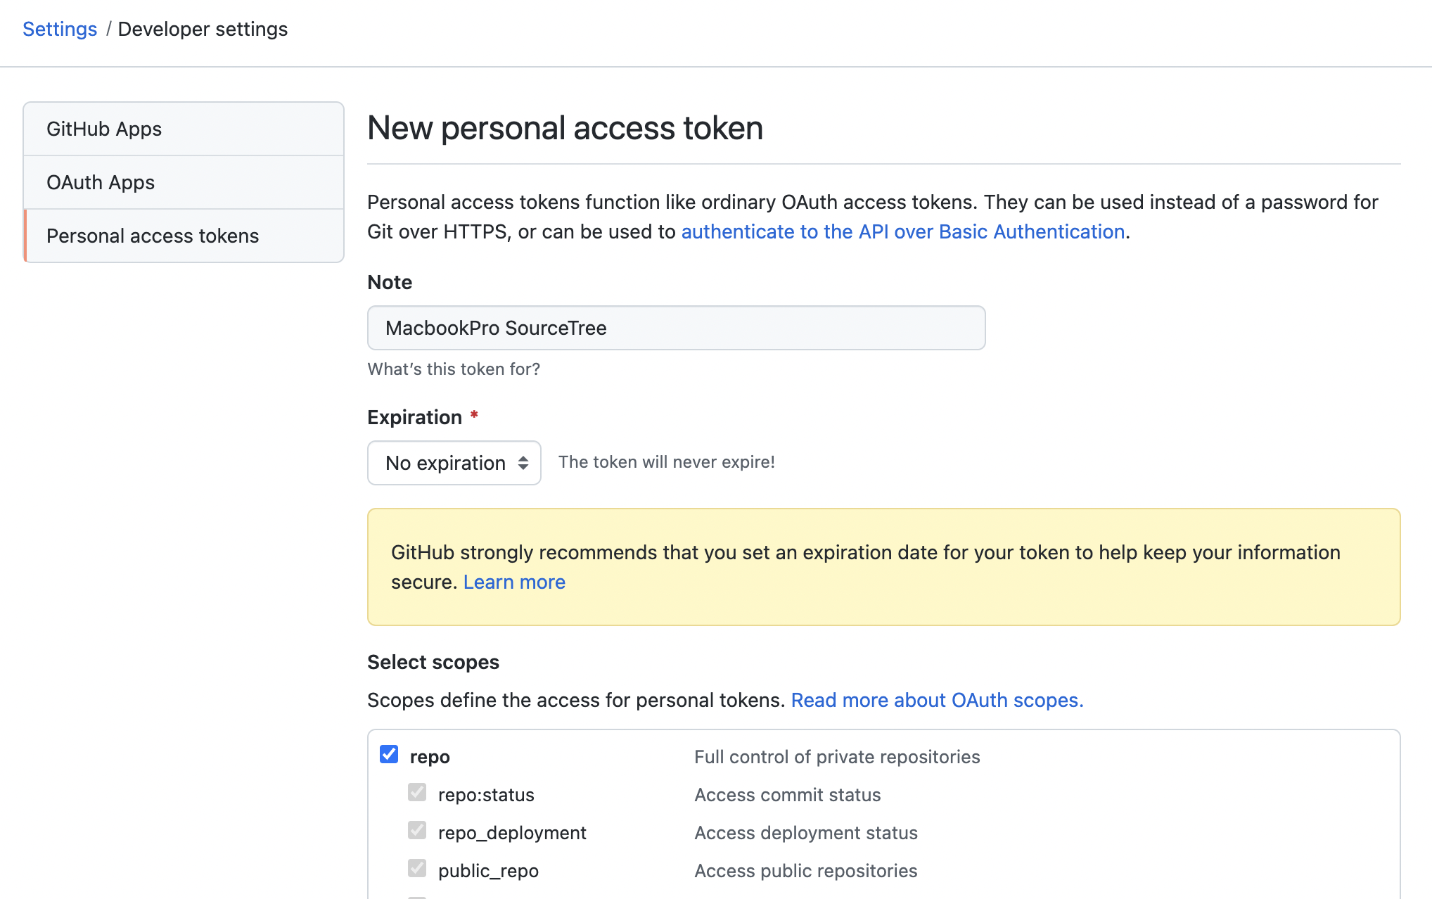
Task: Click the public_repo scope label
Action: [488, 871]
